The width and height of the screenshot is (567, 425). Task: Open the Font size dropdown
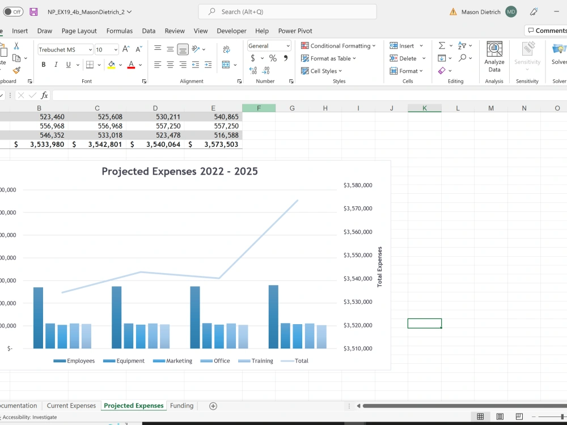[116, 49]
